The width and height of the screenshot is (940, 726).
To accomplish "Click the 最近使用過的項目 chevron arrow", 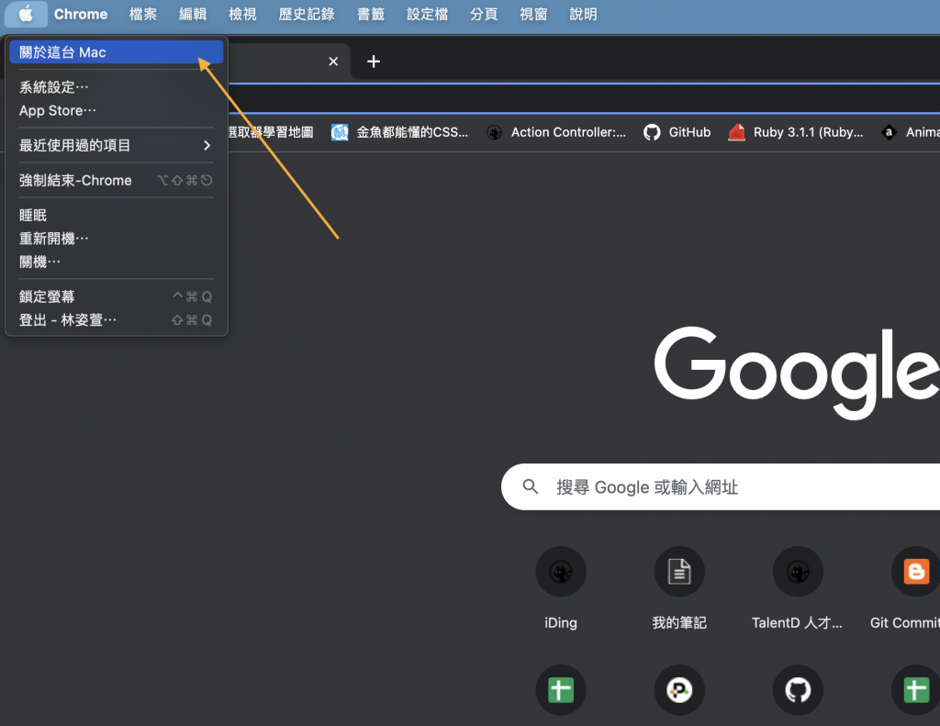I will click(207, 145).
